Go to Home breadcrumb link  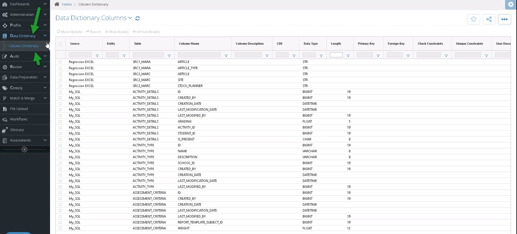coord(67,4)
